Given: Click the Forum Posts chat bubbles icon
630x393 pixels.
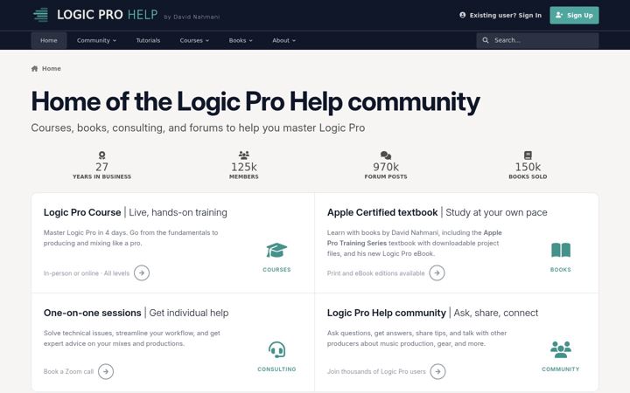Looking at the screenshot, I should (x=386, y=155).
